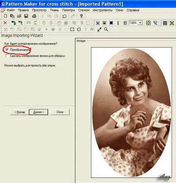Open the 100% zoom dropdown
The height and width of the screenshot is (183, 176).
(x=140, y=23)
